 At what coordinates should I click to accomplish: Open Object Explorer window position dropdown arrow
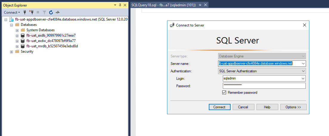[115, 5]
